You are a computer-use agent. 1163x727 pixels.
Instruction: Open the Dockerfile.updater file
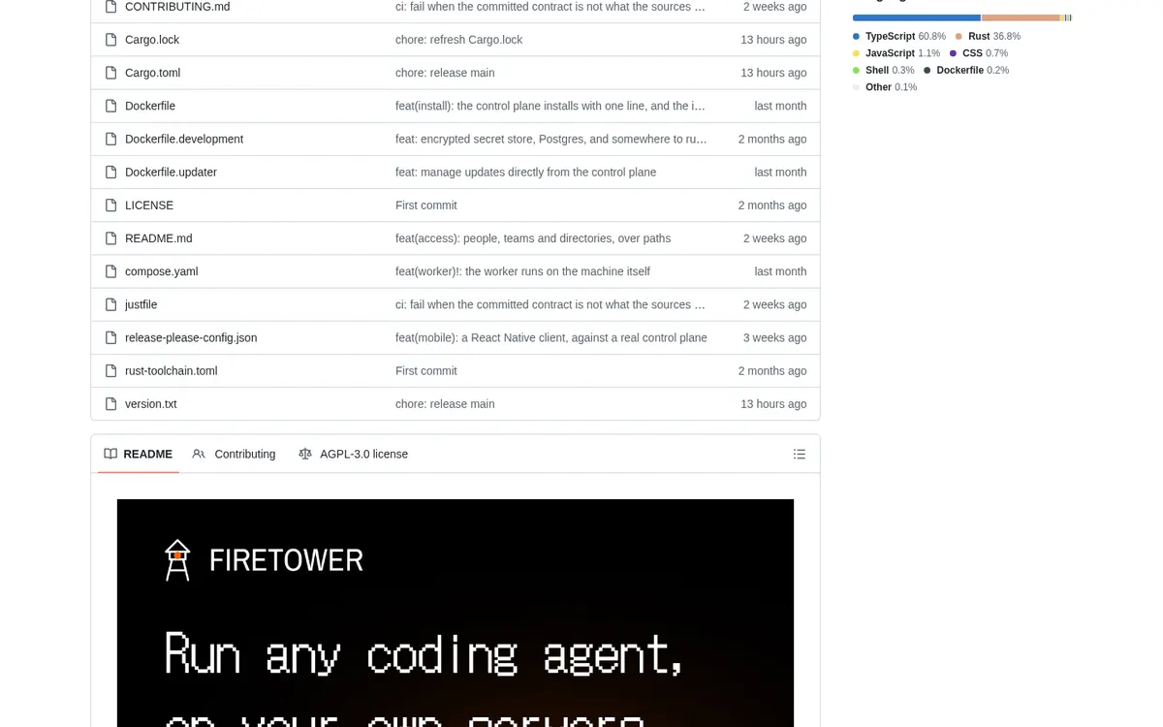171,172
